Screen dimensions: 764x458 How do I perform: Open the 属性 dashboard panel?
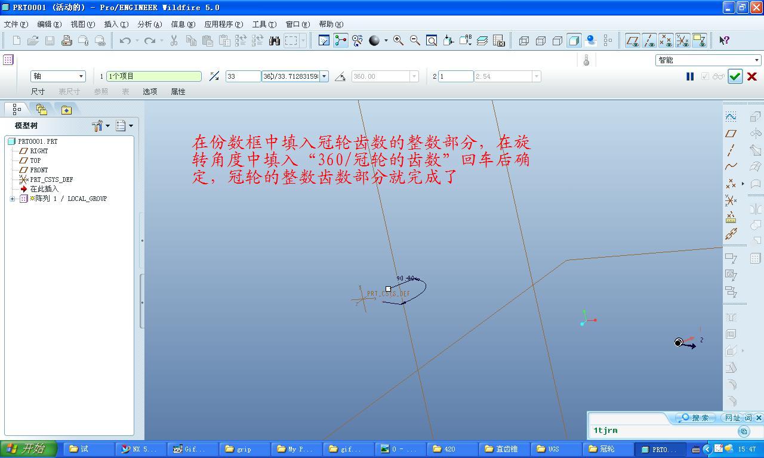(x=178, y=92)
